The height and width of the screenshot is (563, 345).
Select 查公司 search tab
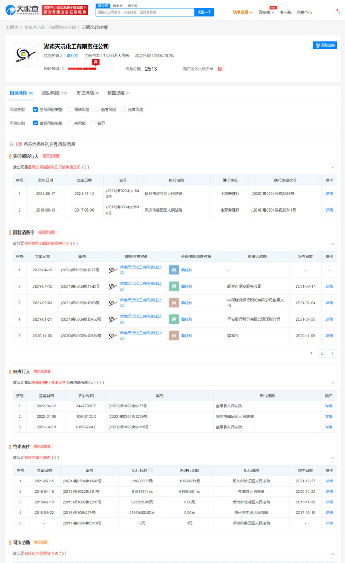point(103,6)
